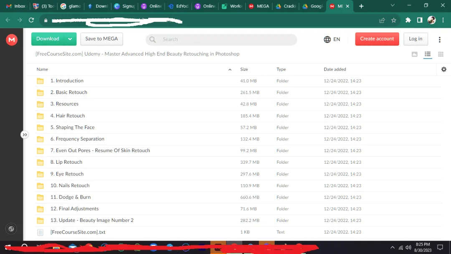Switch to the Signup browser tab
The height and width of the screenshot is (254, 451).
tap(124, 6)
